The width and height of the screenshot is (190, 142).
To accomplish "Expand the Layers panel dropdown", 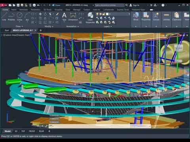I will coord(108,26).
